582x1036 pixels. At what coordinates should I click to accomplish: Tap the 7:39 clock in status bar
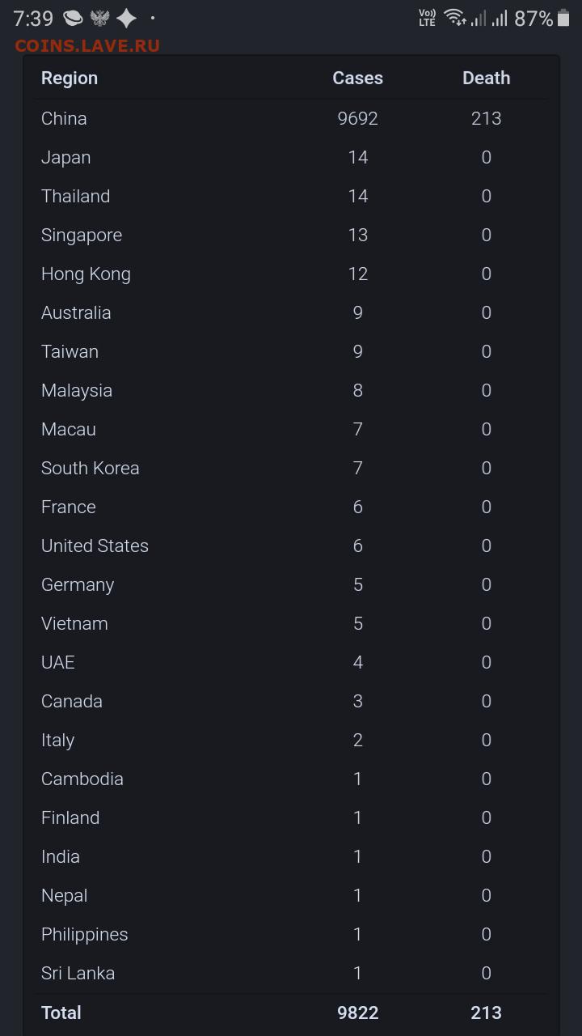[x=33, y=18]
